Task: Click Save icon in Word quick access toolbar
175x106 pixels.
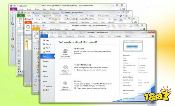Action: click(x=45, y=33)
